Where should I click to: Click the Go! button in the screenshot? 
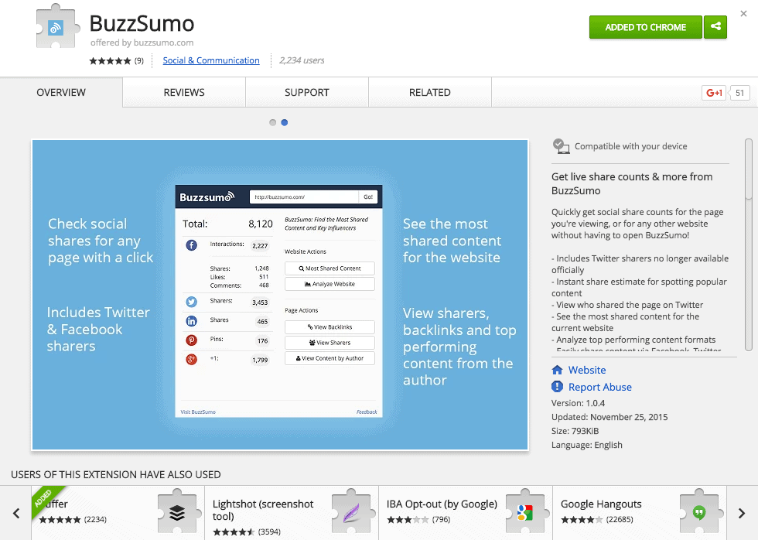point(368,197)
